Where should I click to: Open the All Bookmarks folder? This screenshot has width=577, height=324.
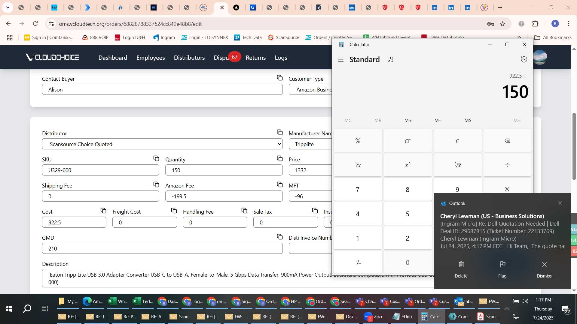[x=553, y=37]
